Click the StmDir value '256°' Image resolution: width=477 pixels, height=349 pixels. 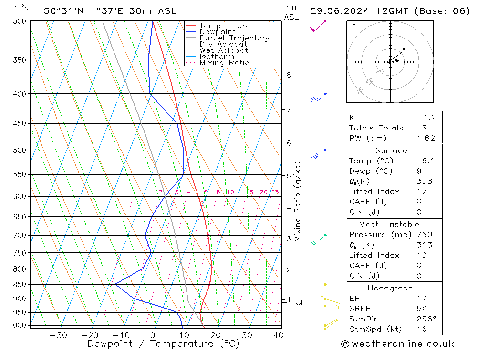coord(426,319)
